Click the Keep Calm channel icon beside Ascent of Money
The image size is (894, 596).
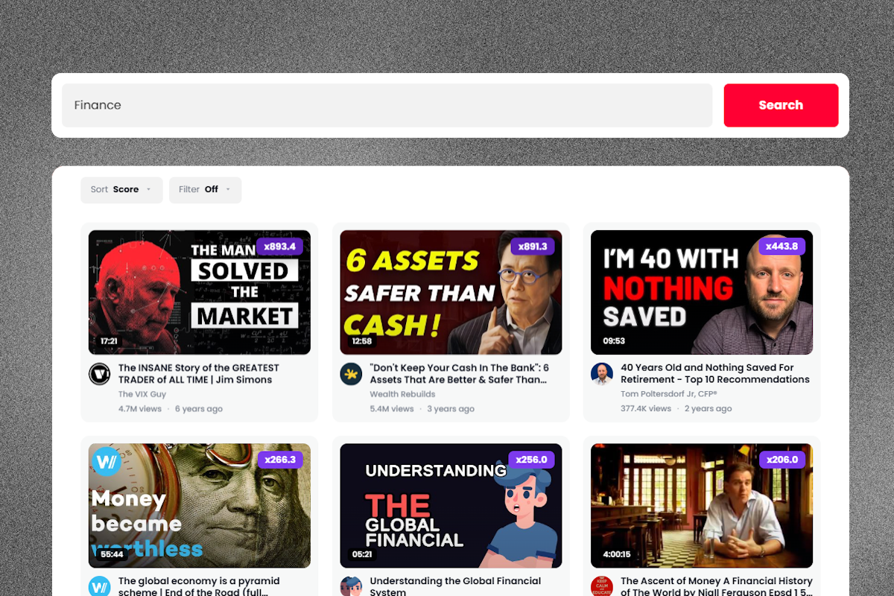pyautogui.click(x=601, y=586)
